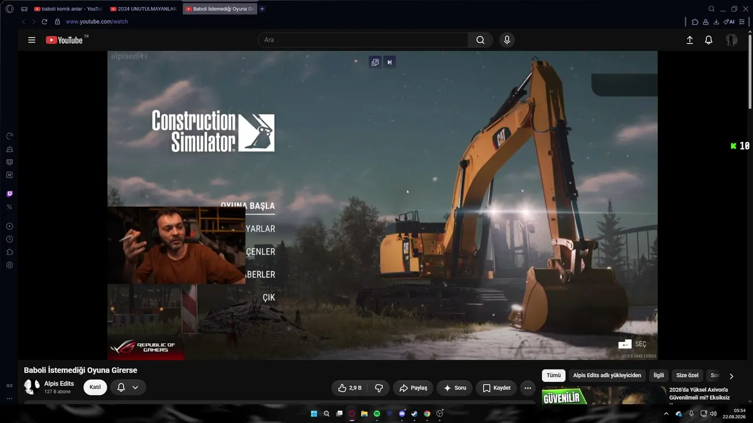This screenshot has width=753, height=423.
Task: Skip to next video icon above player
Action: click(389, 62)
